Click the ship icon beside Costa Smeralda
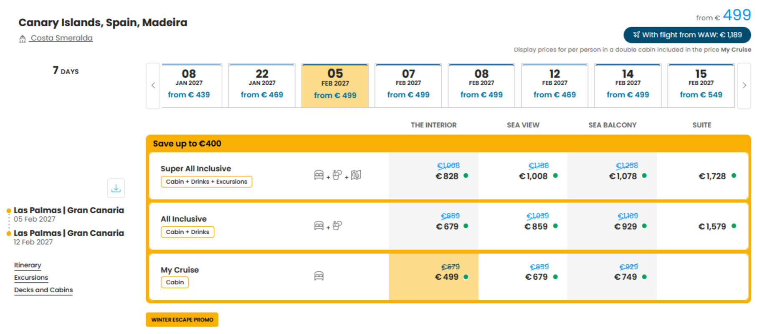Viewport: 757px width, 334px height. [x=23, y=39]
